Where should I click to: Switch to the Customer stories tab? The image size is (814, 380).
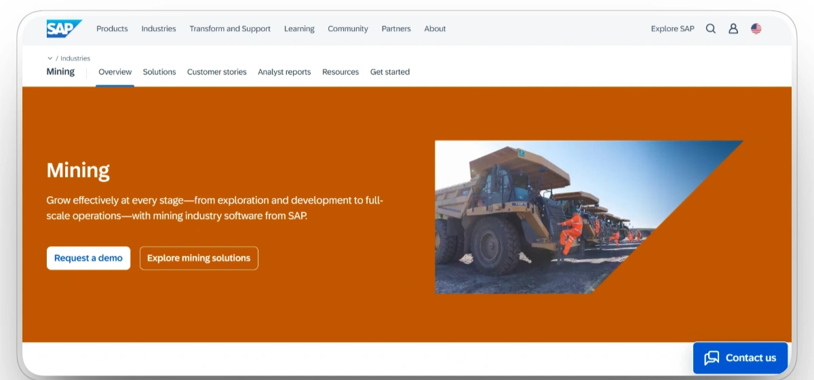click(x=217, y=72)
